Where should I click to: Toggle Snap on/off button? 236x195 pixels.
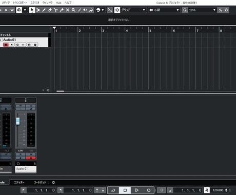(x=117, y=10)
